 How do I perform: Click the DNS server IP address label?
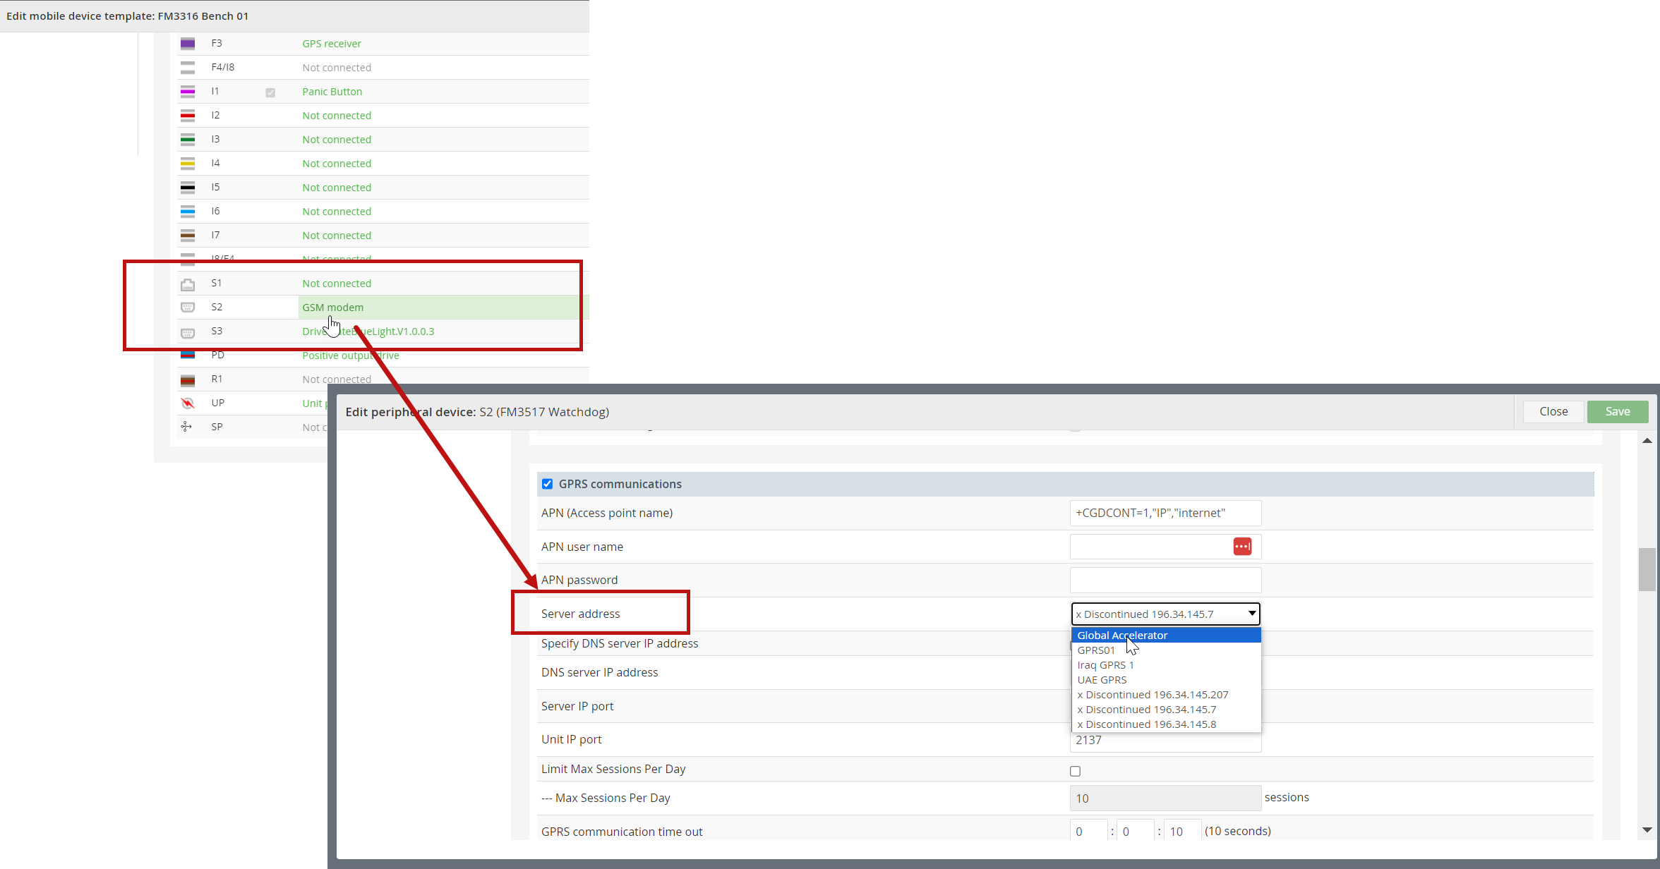point(600,672)
